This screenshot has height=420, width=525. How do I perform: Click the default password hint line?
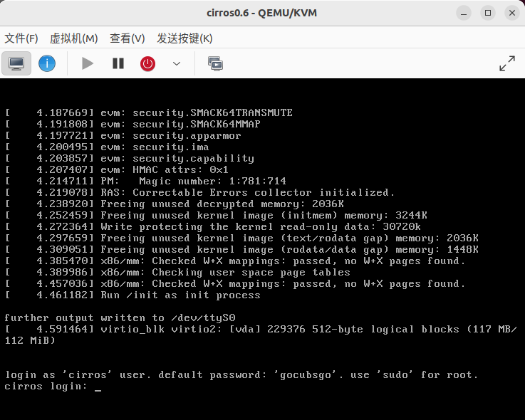(241, 375)
